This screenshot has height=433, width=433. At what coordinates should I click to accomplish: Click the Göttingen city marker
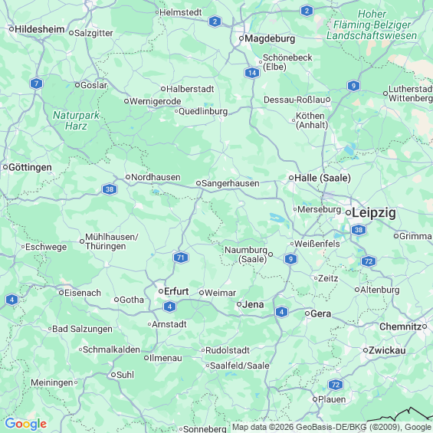[x=5, y=167]
